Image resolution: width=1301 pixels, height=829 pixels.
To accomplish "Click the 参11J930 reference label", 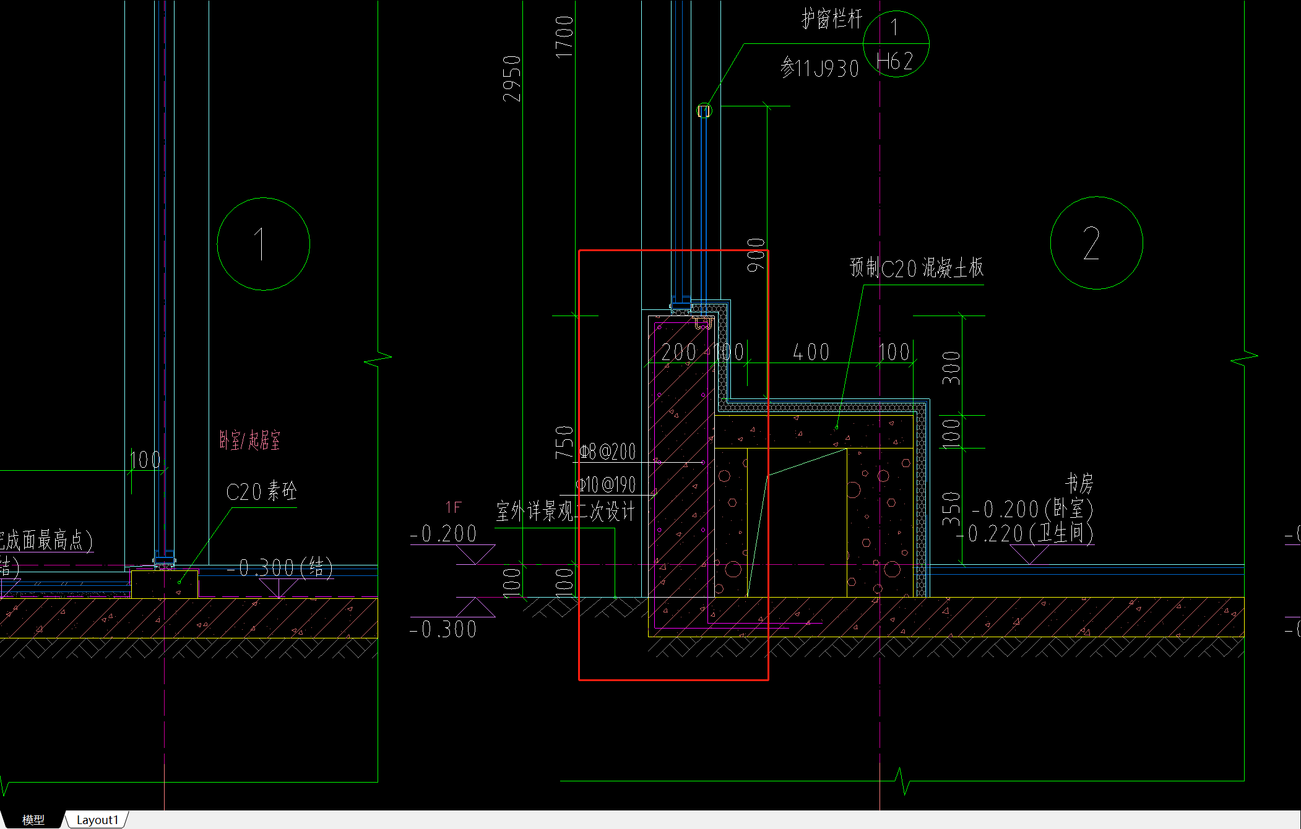I will (x=819, y=67).
